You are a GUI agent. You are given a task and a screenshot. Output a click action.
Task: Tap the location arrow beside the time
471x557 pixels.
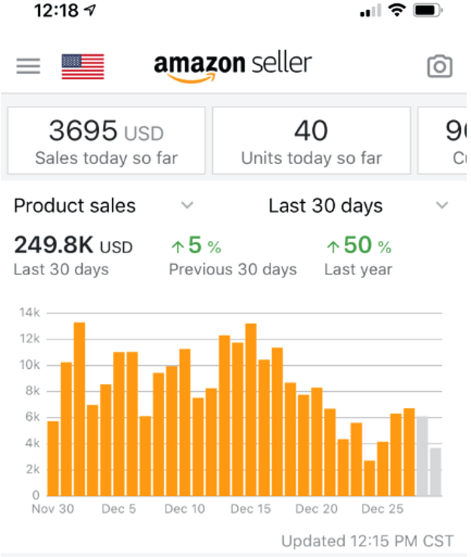tap(91, 10)
